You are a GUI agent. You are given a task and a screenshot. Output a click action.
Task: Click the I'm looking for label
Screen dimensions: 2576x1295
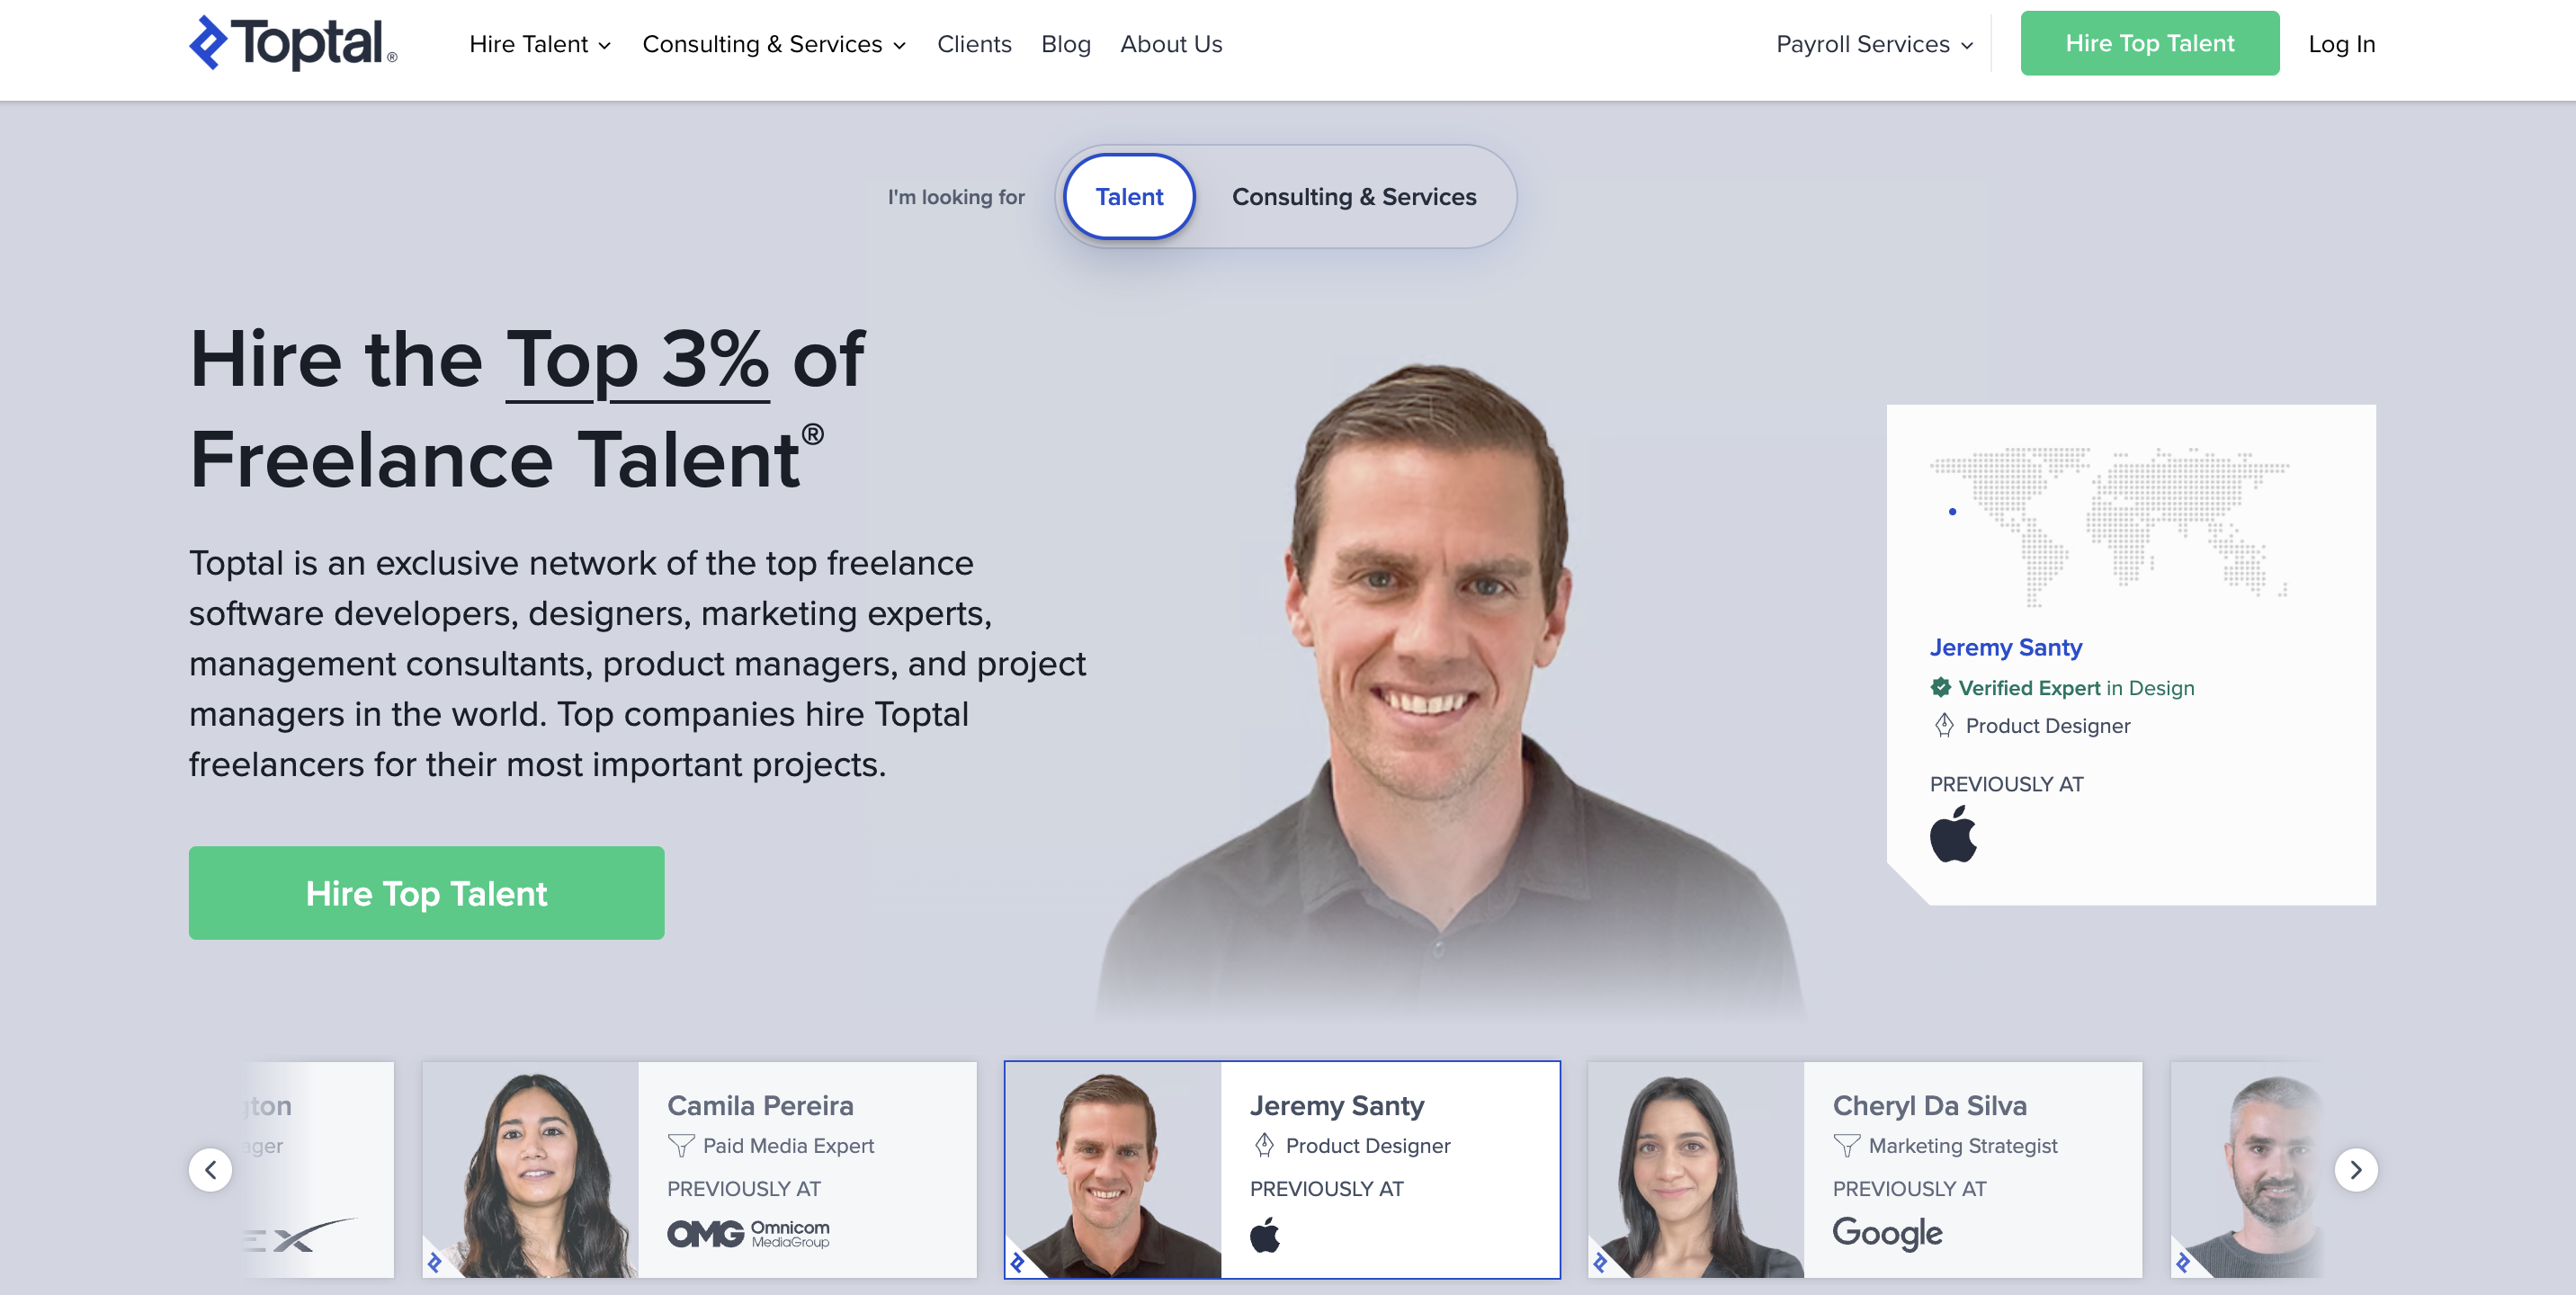pyautogui.click(x=956, y=197)
